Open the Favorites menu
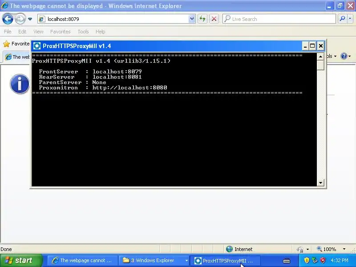Screen dimensions: 356x267 [x=61, y=32]
